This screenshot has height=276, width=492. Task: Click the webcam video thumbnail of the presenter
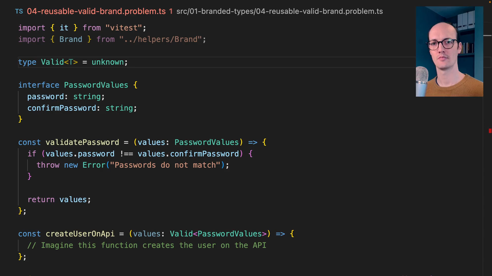(449, 51)
